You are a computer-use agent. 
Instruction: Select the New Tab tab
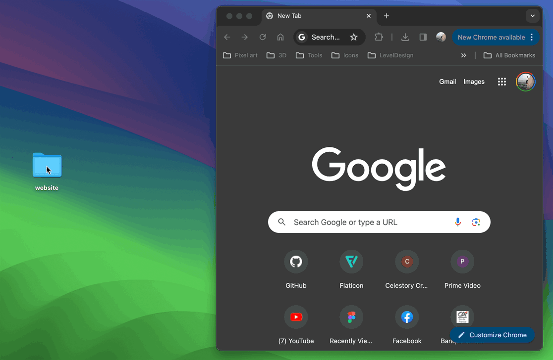coord(319,16)
